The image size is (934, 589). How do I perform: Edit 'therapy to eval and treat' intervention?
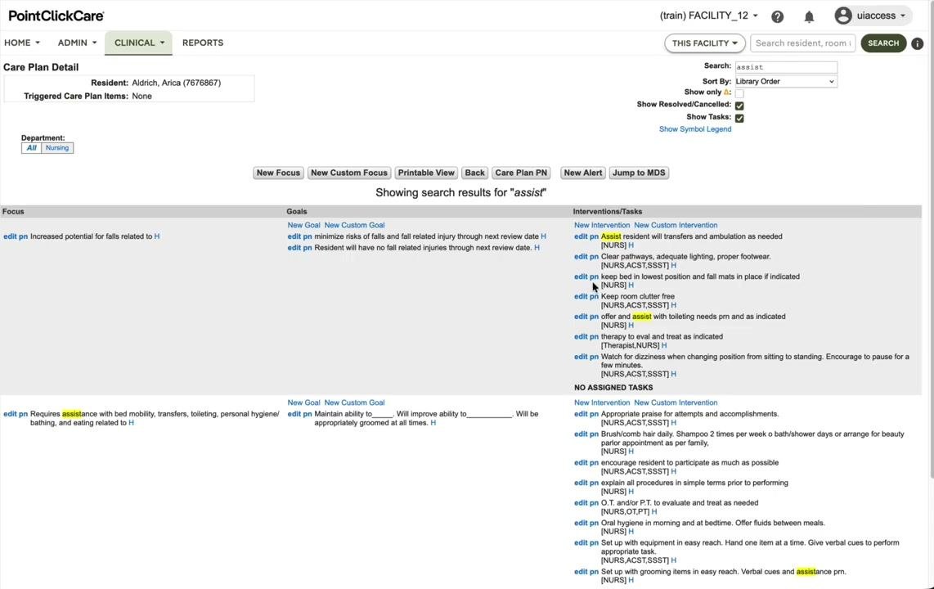coord(581,336)
